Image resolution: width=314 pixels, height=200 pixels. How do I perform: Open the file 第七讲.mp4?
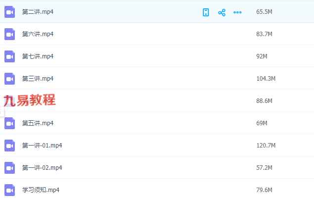tap(38, 56)
